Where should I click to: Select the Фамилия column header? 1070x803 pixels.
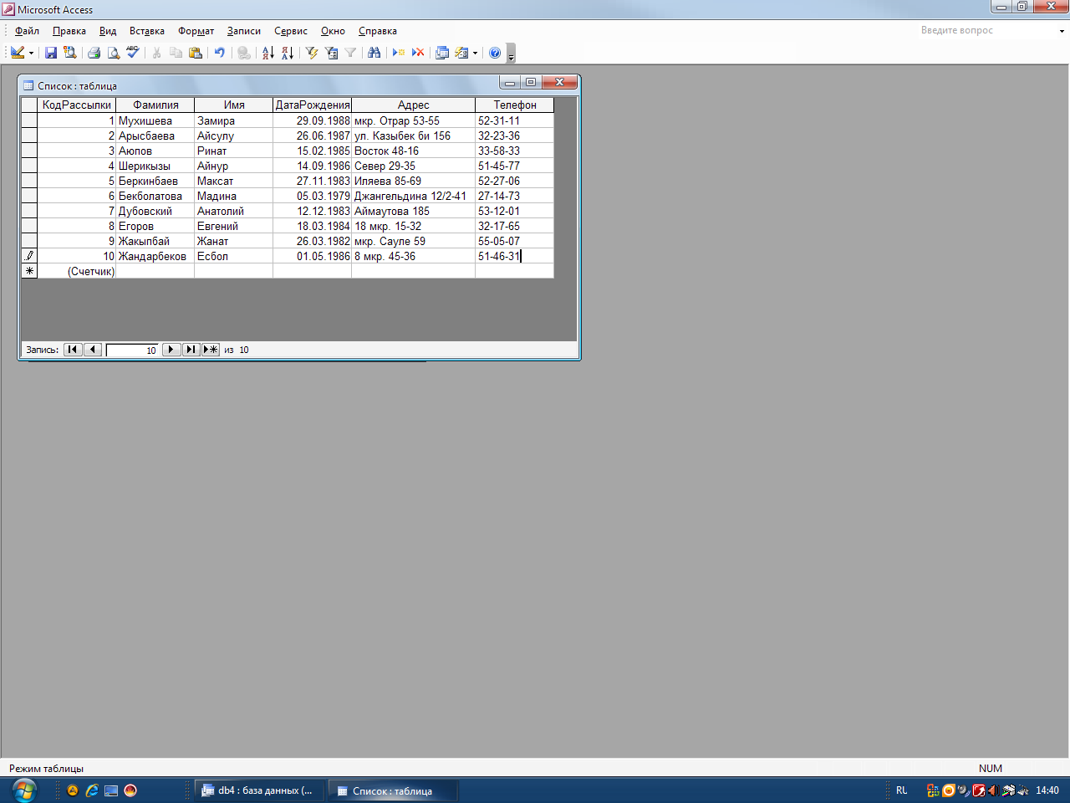tap(155, 105)
